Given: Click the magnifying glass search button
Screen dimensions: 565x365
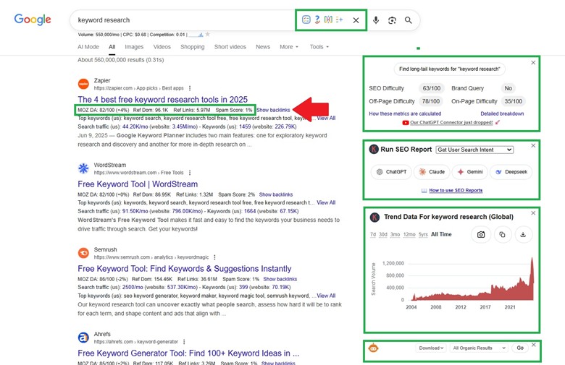Looking at the screenshot, I should pos(409,20).
